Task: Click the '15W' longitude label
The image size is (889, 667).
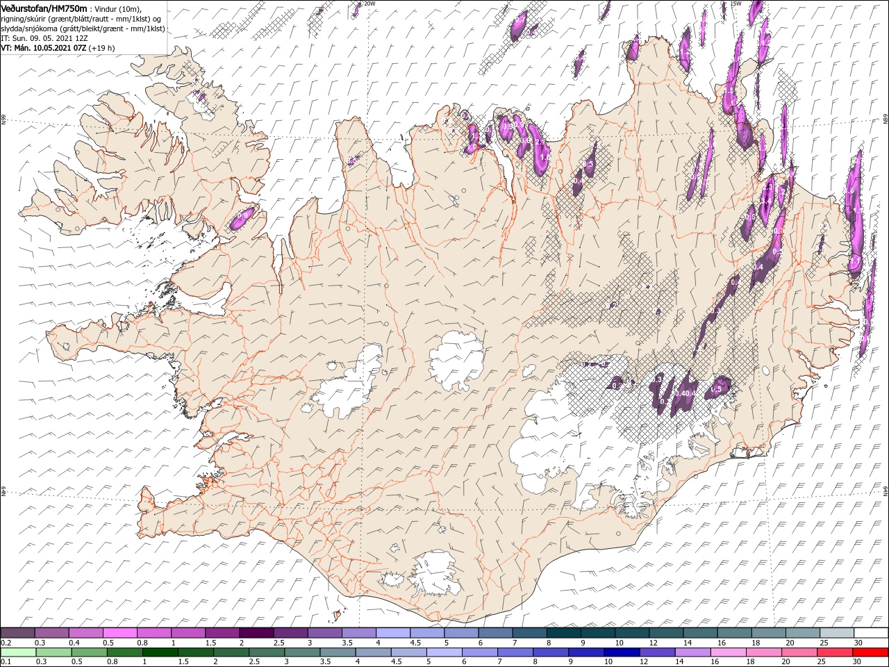Action: [x=736, y=3]
